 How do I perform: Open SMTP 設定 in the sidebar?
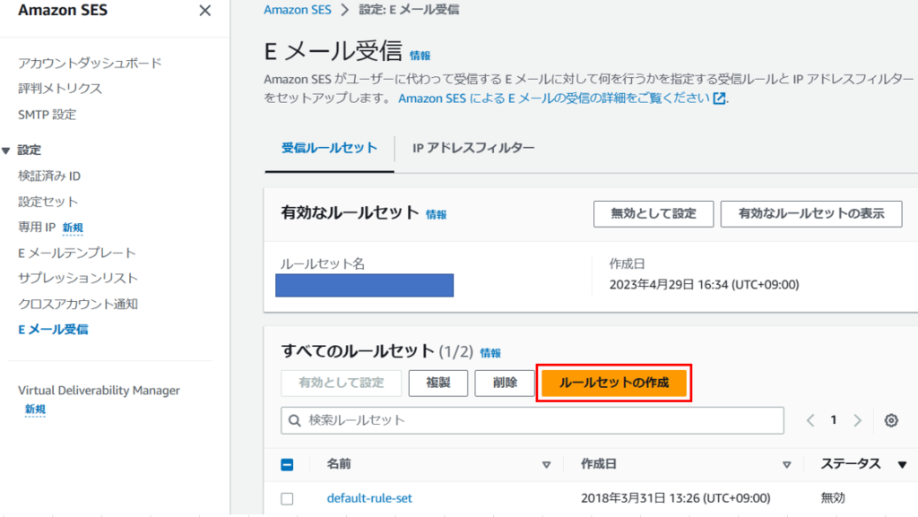click(47, 115)
